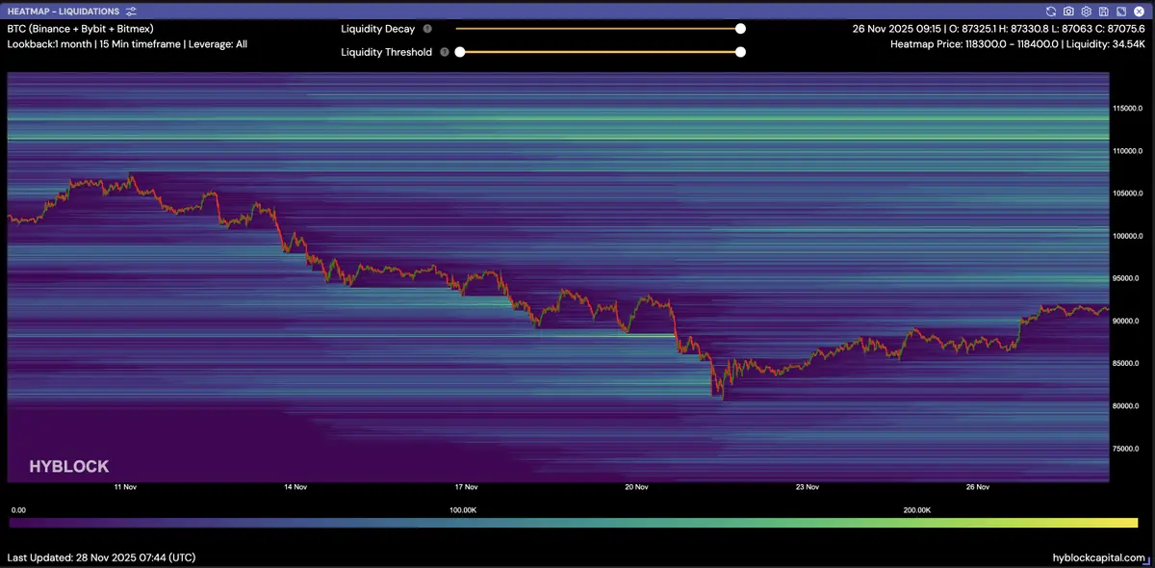The height and width of the screenshot is (568, 1155).
Task: Click the 80000.0 price axis label
Action: click(x=1126, y=405)
